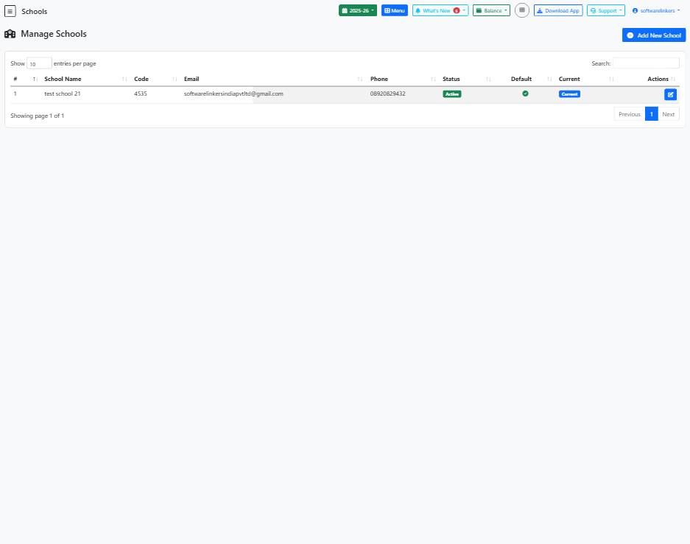Viewport: 690px width, 544px height.
Task: Expand the Support dropdown
Action: [605, 10]
